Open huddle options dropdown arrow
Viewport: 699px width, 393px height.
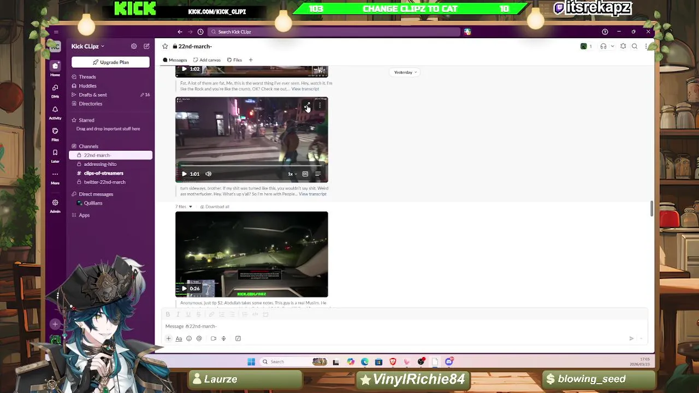tap(612, 46)
